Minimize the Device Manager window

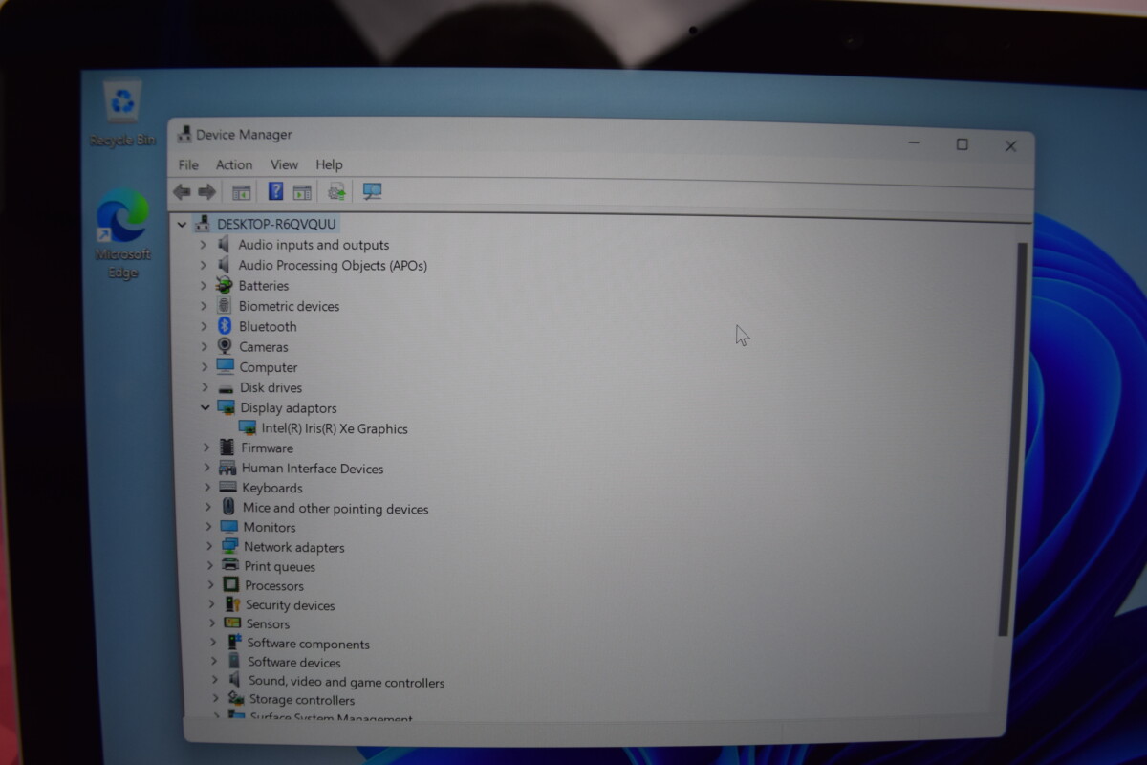click(x=914, y=143)
